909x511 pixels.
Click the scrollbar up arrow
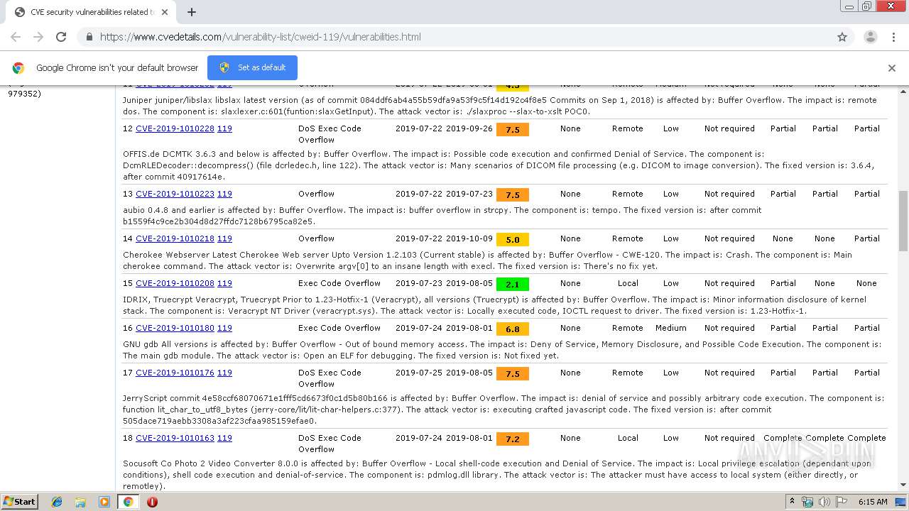(x=903, y=90)
